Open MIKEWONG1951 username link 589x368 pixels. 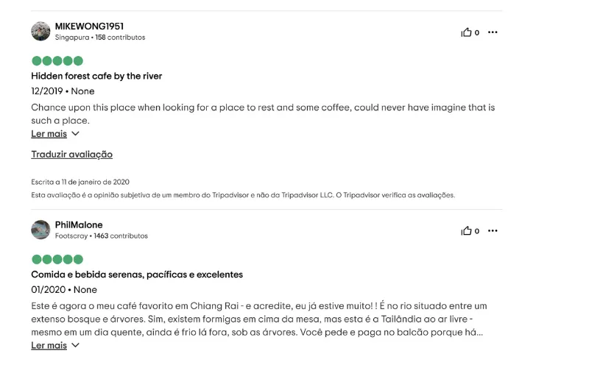pyautogui.click(x=89, y=26)
